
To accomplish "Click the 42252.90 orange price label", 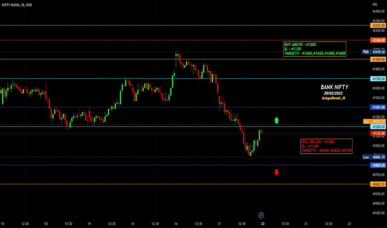I will point(378,25).
